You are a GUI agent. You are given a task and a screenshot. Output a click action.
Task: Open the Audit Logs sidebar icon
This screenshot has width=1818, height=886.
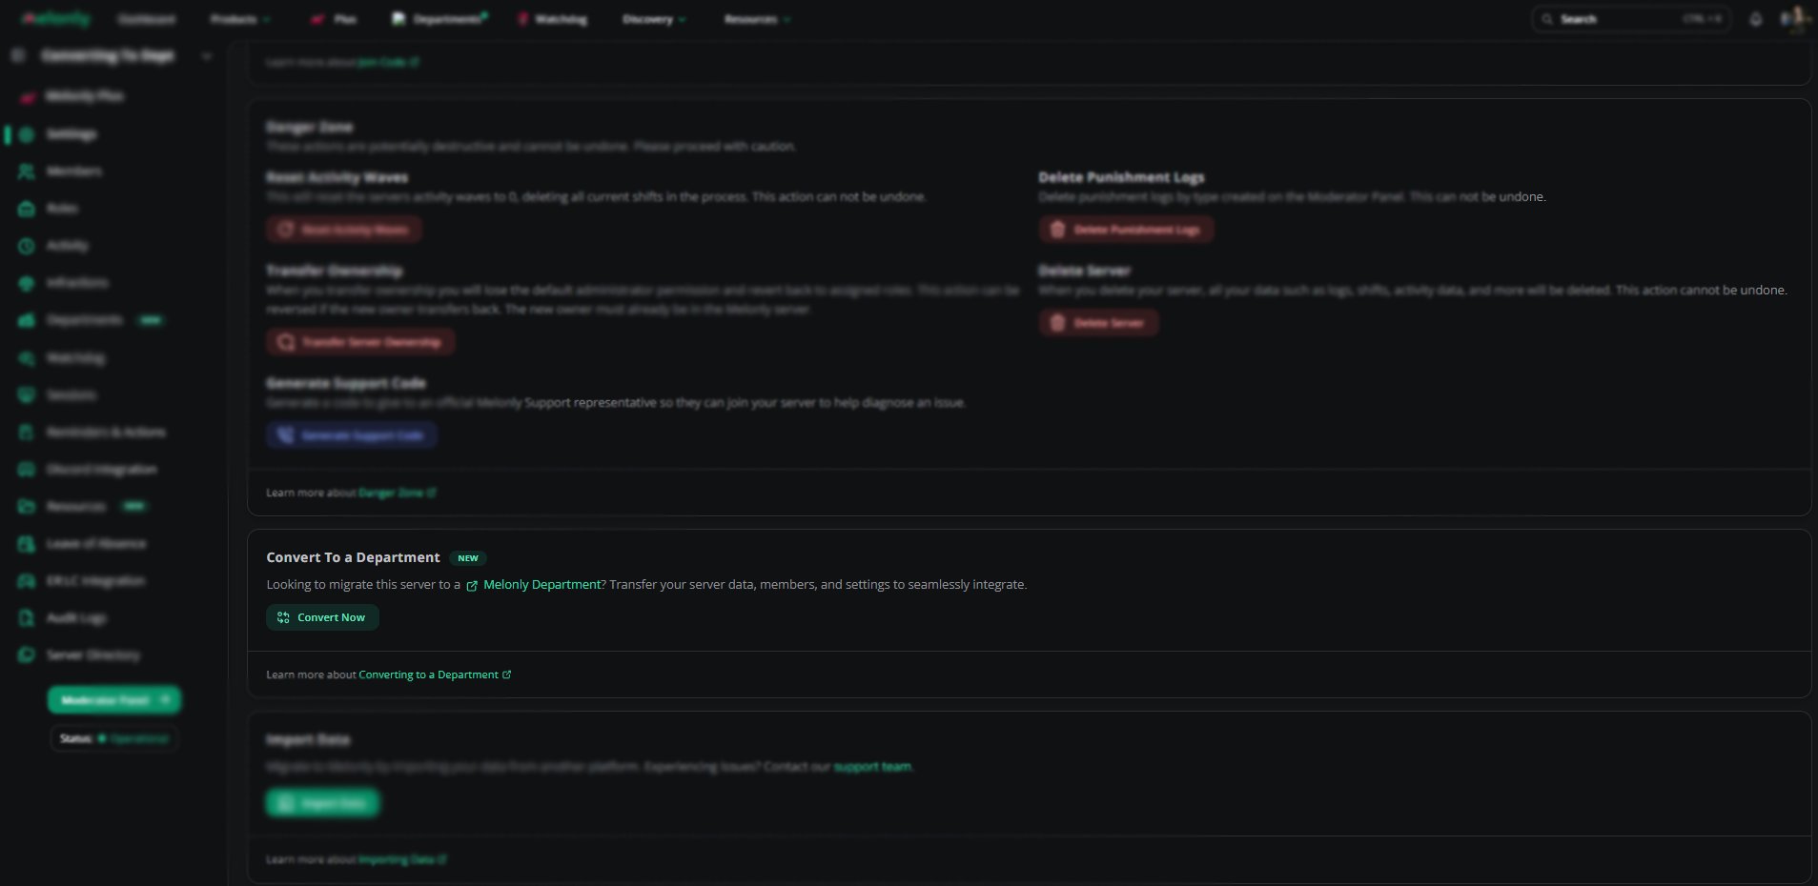(27, 618)
